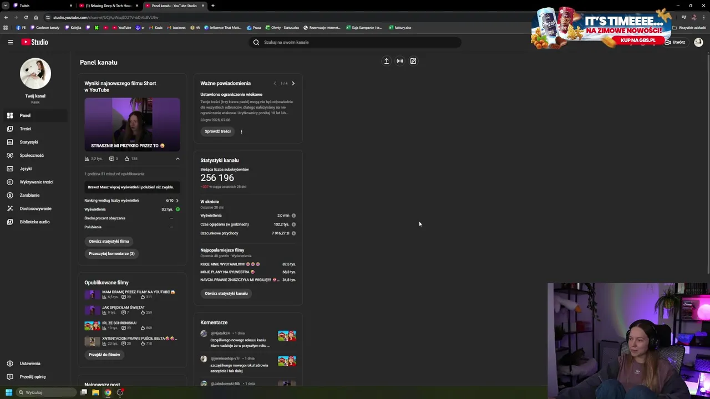Click Otwórz statystyki filmu button
710x399 pixels.
[x=109, y=241]
